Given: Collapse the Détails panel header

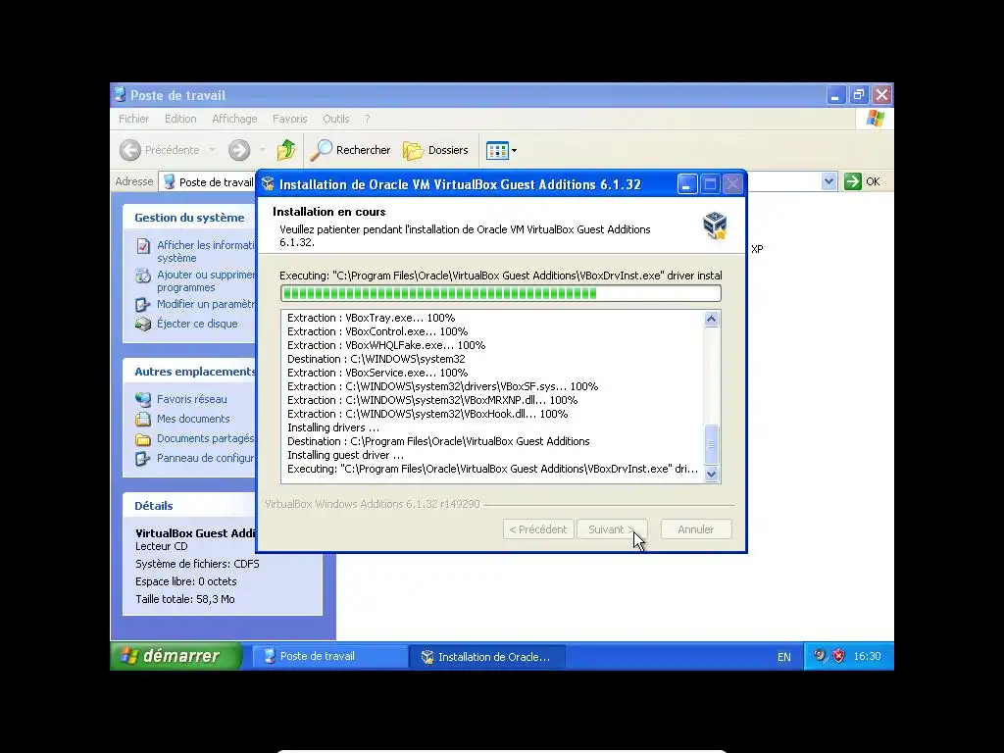Looking at the screenshot, I should [x=189, y=506].
